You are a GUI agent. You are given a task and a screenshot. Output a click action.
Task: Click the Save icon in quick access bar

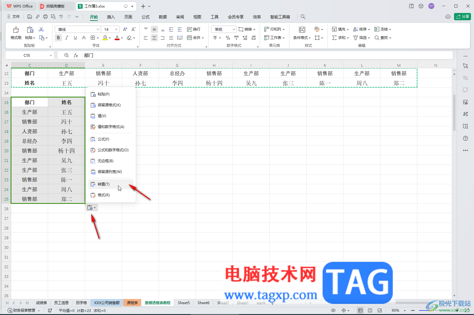click(x=29, y=17)
